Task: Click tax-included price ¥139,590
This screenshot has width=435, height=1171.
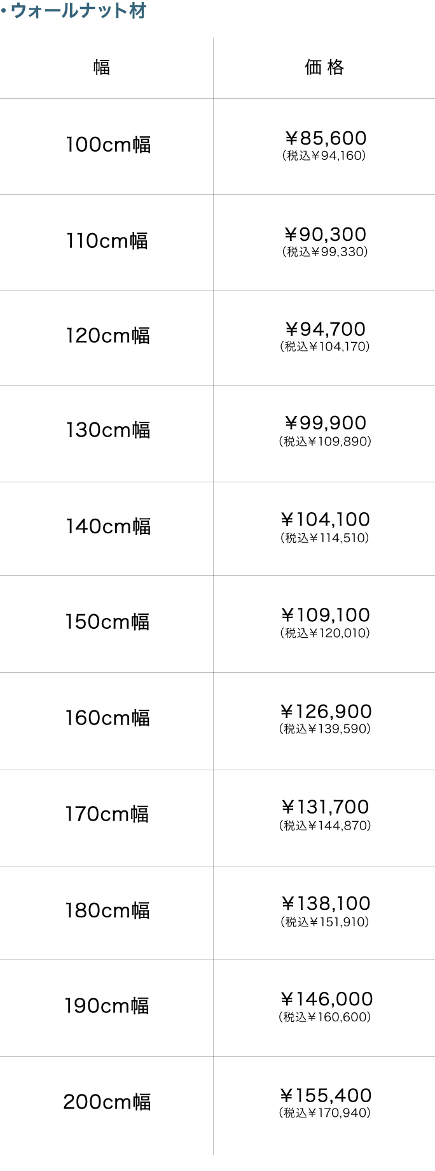Action: [x=325, y=729]
